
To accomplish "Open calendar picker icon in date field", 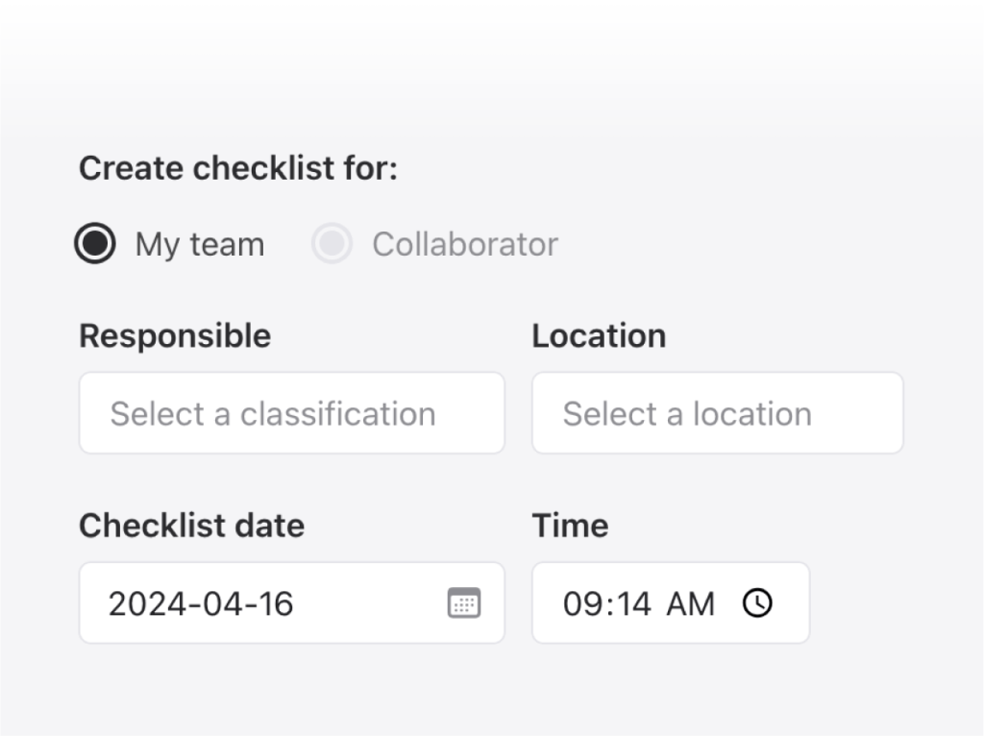I will pyautogui.click(x=464, y=603).
